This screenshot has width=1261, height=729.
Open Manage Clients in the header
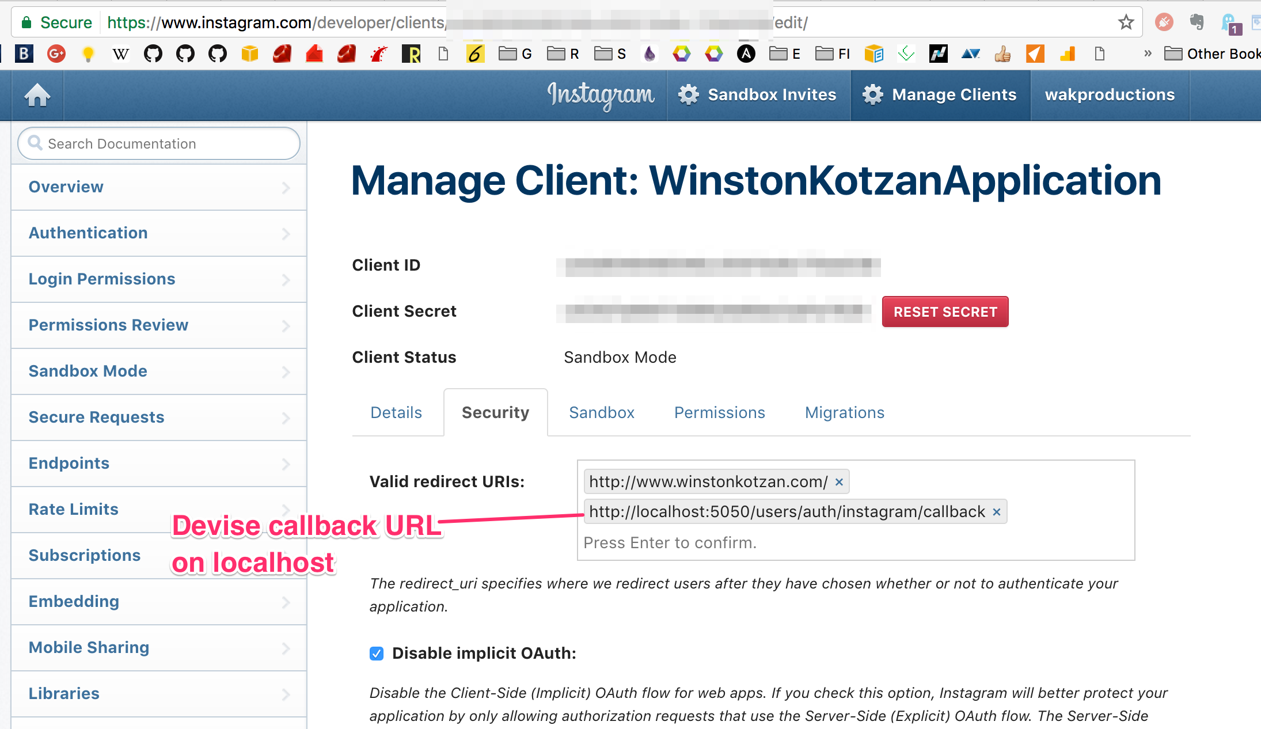[940, 95]
